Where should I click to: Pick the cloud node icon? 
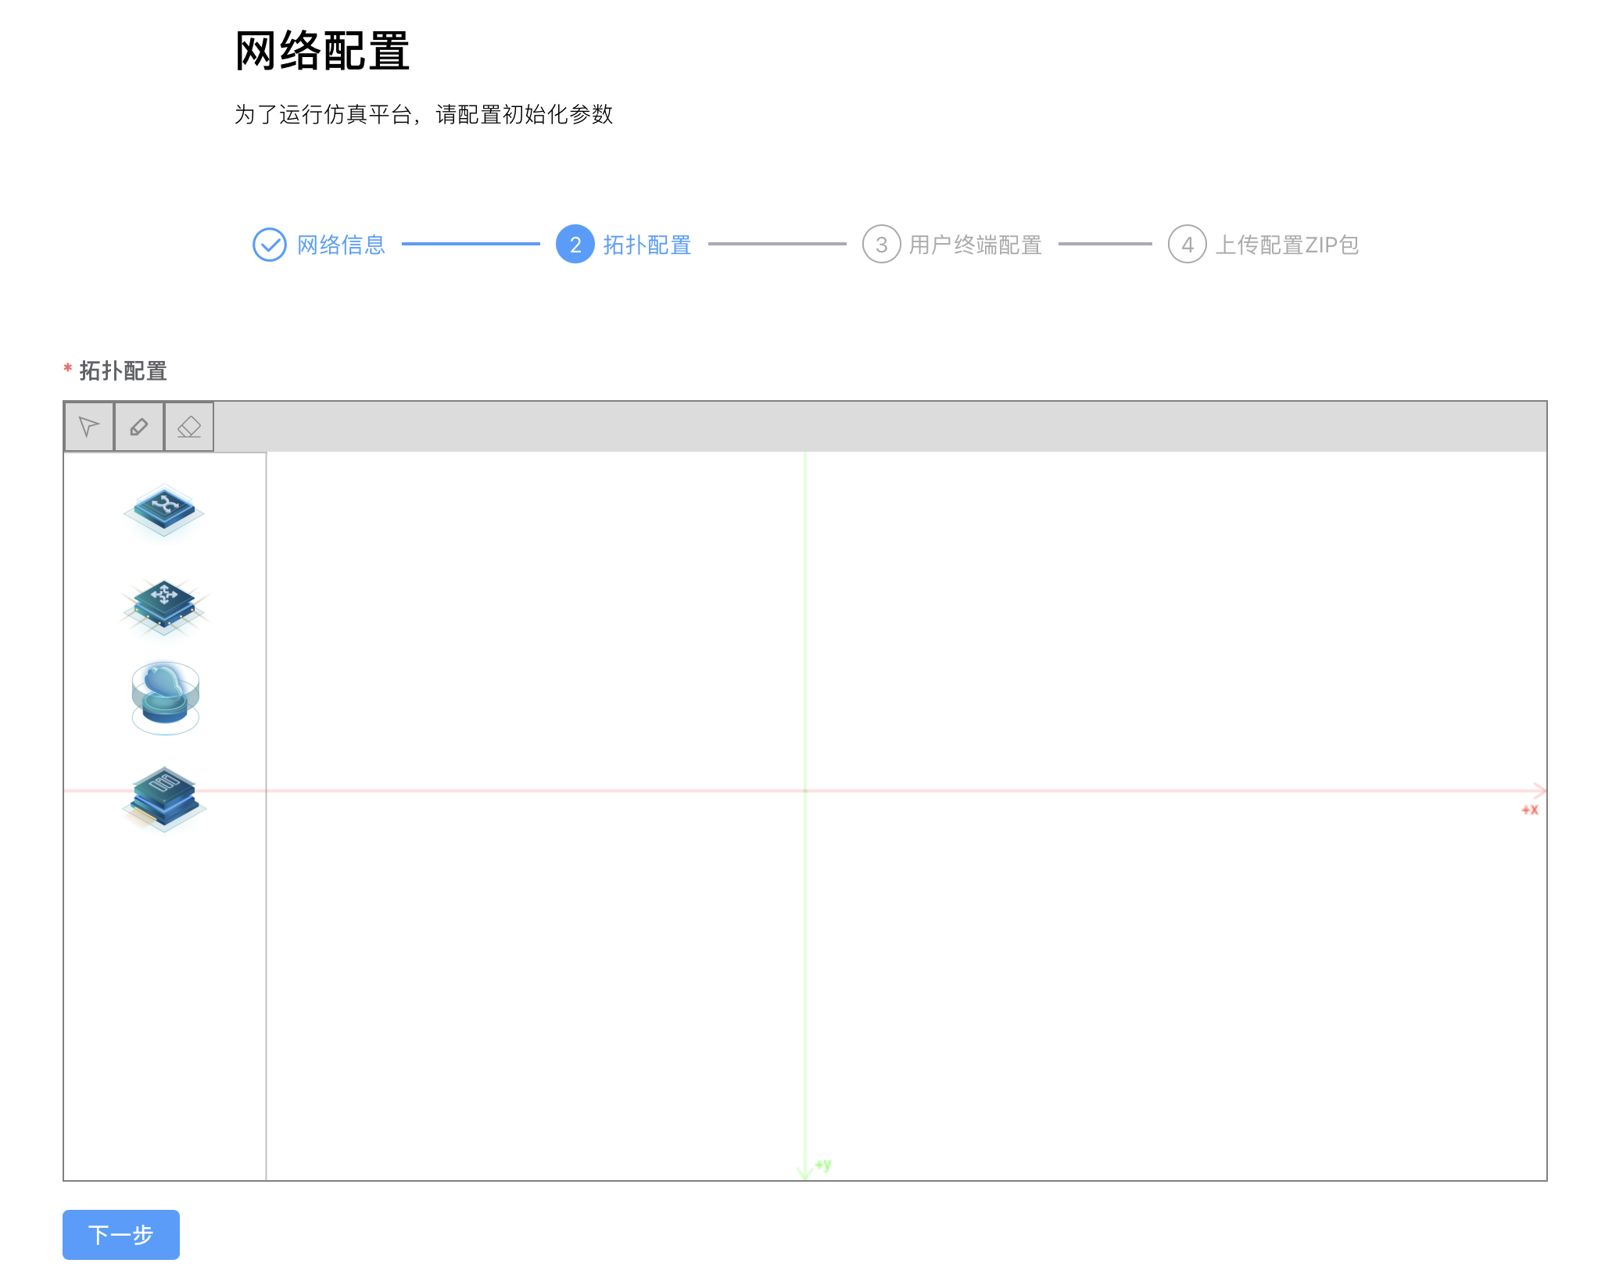[x=165, y=697]
